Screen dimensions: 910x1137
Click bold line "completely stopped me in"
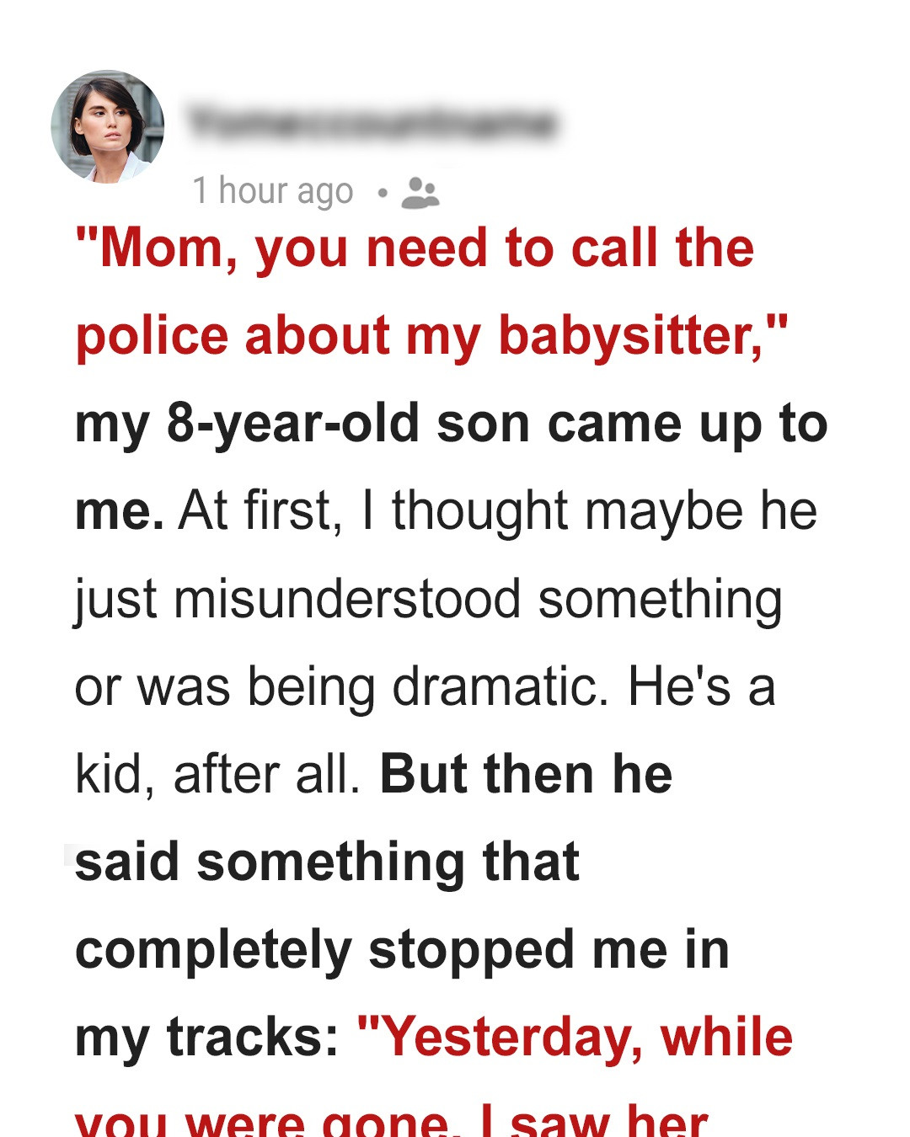pyautogui.click(x=402, y=950)
